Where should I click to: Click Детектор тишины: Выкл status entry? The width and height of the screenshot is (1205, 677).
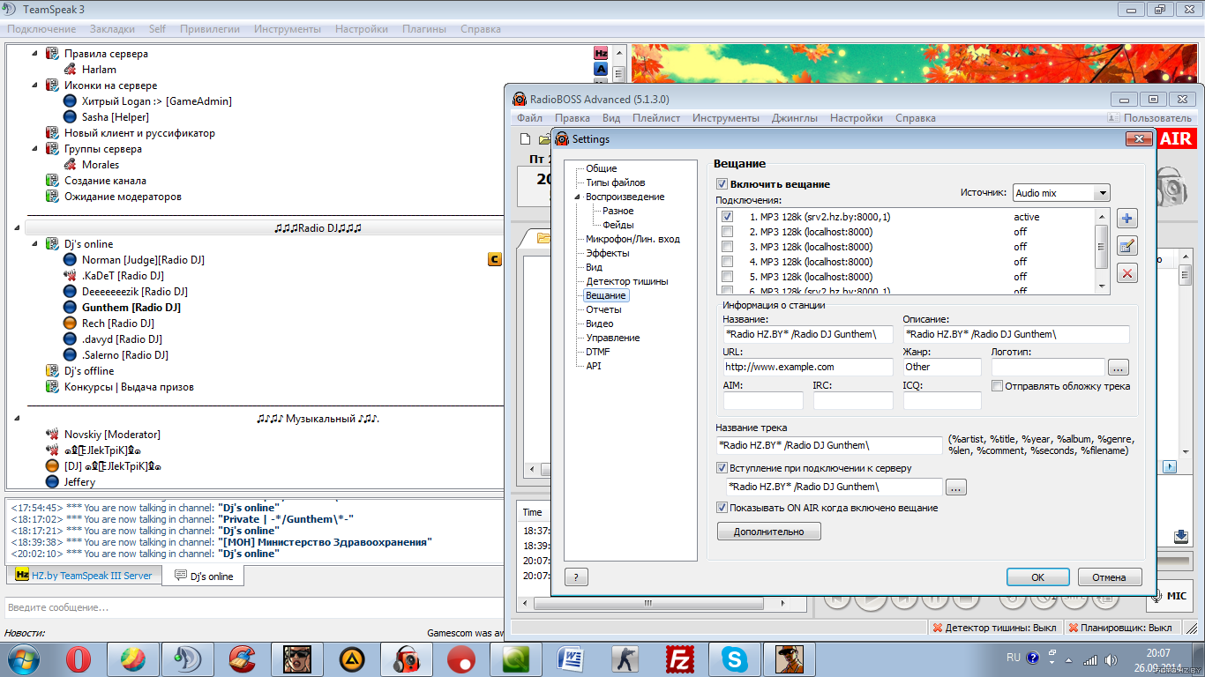[x=994, y=628]
